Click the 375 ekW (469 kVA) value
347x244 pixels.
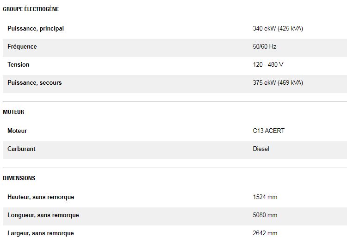pyautogui.click(x=278, y=83)
